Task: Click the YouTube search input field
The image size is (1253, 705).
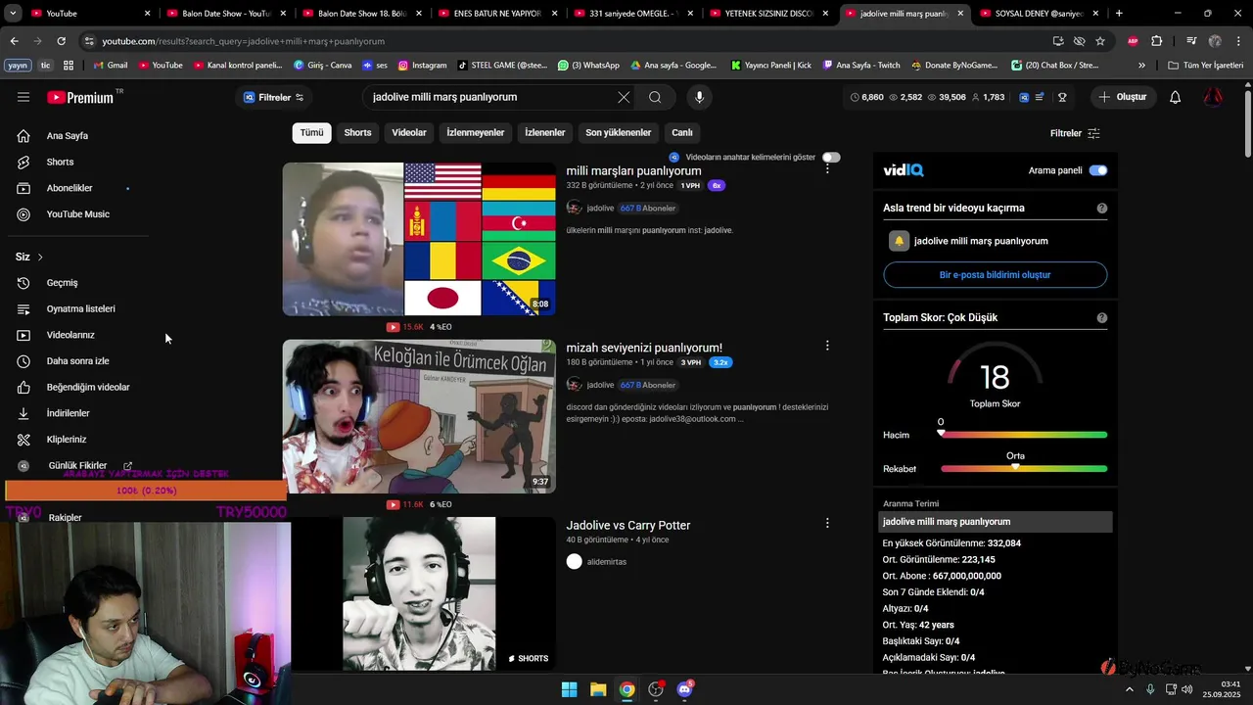Action: point(489,97)
